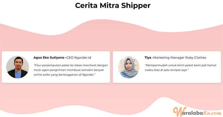The height and width of the screenshot is (117, 223).
Task: Click Marketing Manager Ruby Clothes text
Action: [x=180, y=58]
